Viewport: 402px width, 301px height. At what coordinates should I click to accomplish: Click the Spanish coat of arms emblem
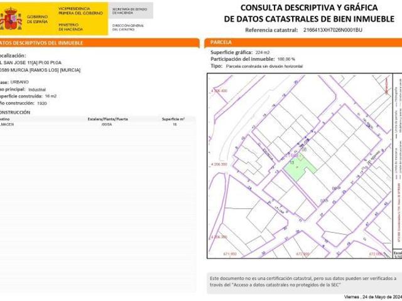tap(11, 19)
